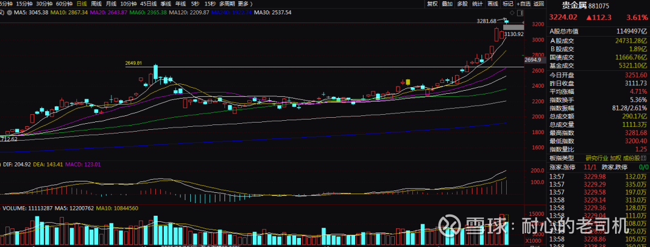Screen dimensions: 650x247
Task: Click the 指数换手 value 5.36%
Action: pyautogui.click(x=639, y=100)
